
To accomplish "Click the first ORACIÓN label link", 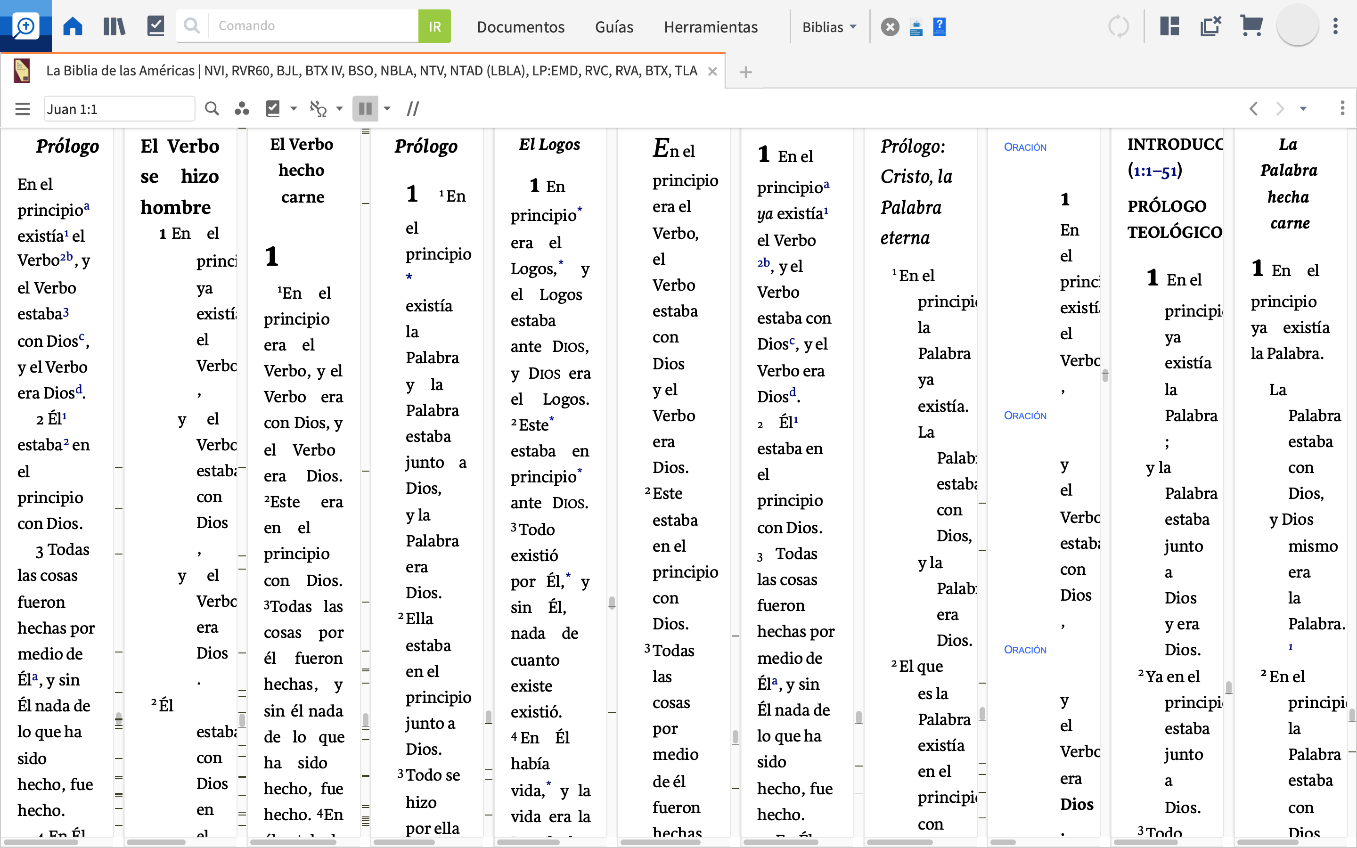I will pos(1025,147).
